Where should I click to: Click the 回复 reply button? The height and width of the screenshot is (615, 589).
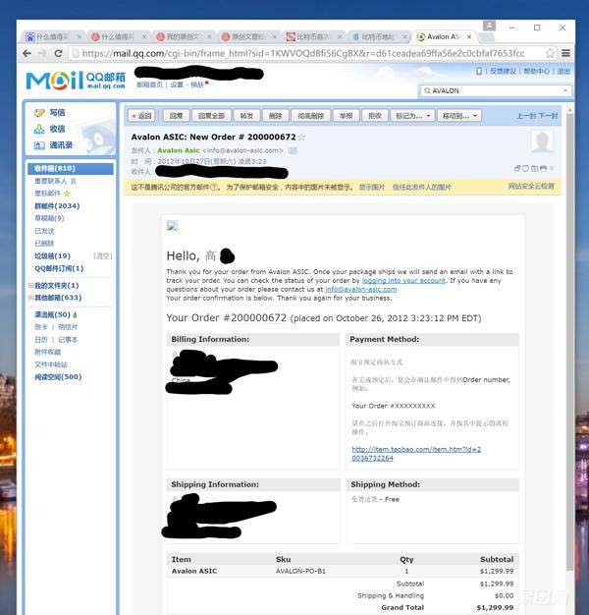175,115
